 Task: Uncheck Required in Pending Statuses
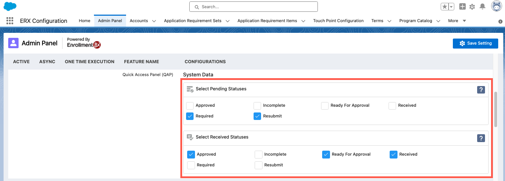click(190, 116)
